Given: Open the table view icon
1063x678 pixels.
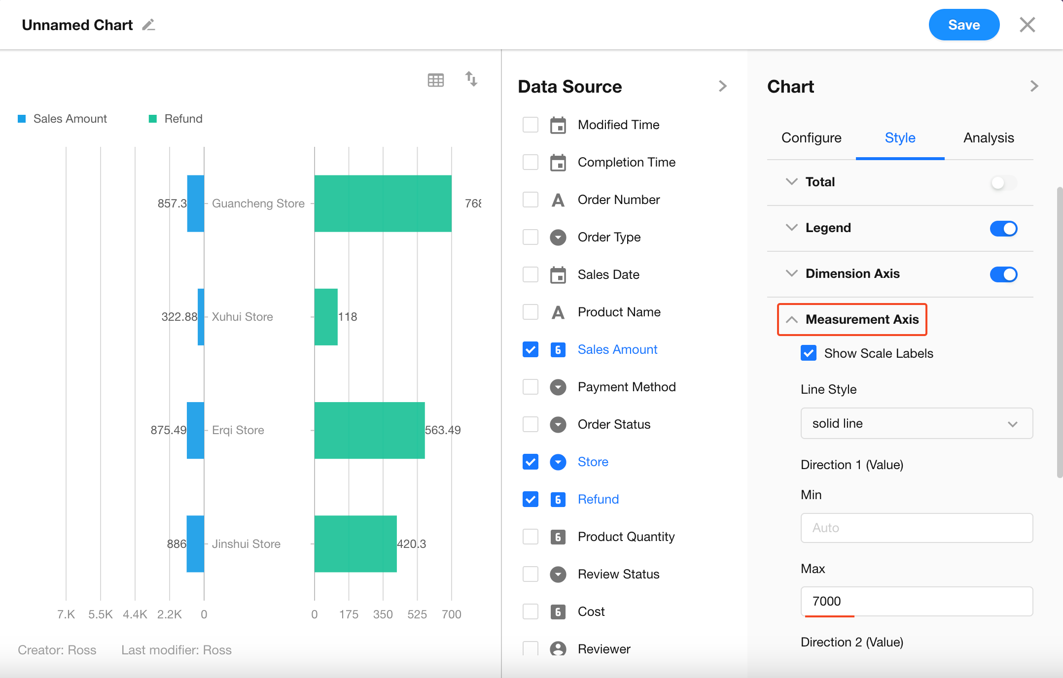Looking at the screenshot, I should pos(435,80).
